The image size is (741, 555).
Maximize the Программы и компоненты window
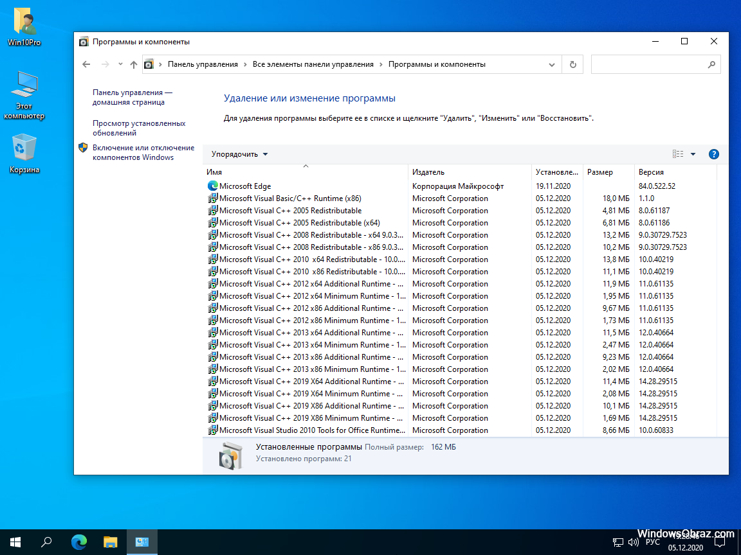[x=684, y=42]
